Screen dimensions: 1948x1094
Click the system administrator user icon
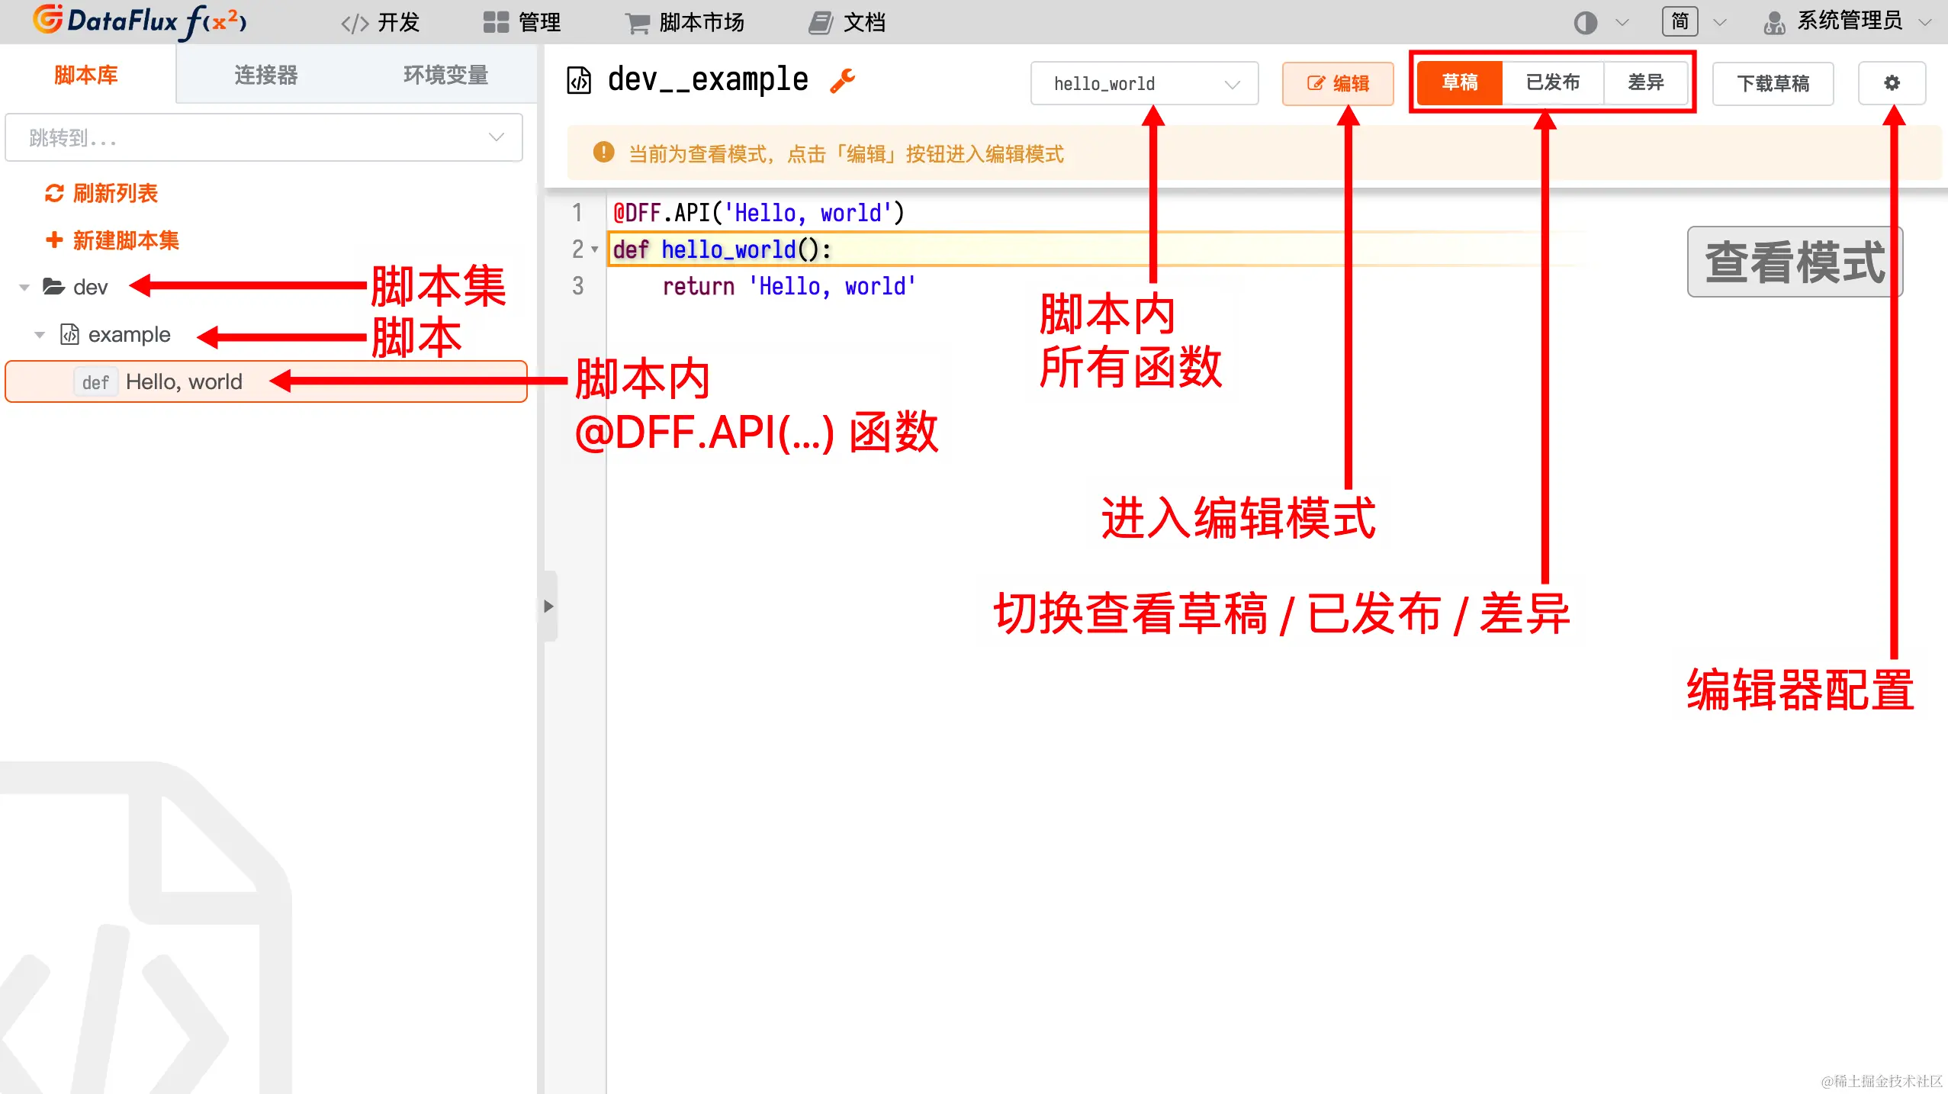(x=1774, y=22)
